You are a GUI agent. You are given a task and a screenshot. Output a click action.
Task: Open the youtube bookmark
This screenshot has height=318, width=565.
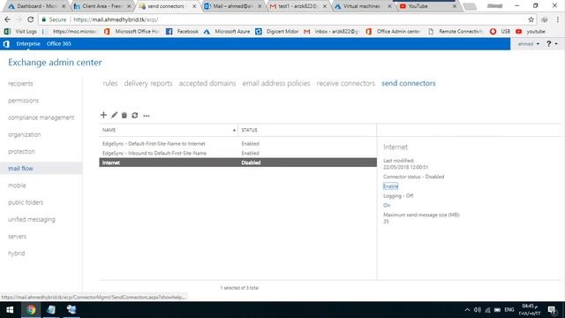531,32
